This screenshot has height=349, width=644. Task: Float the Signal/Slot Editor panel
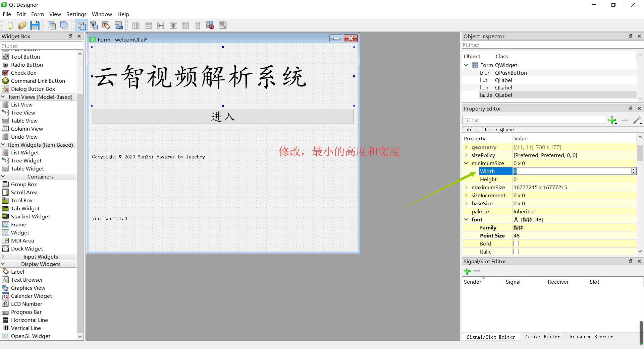point(631,261)
